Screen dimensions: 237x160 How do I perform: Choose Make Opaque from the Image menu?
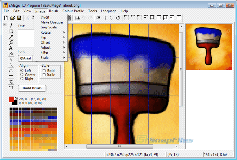50,22
